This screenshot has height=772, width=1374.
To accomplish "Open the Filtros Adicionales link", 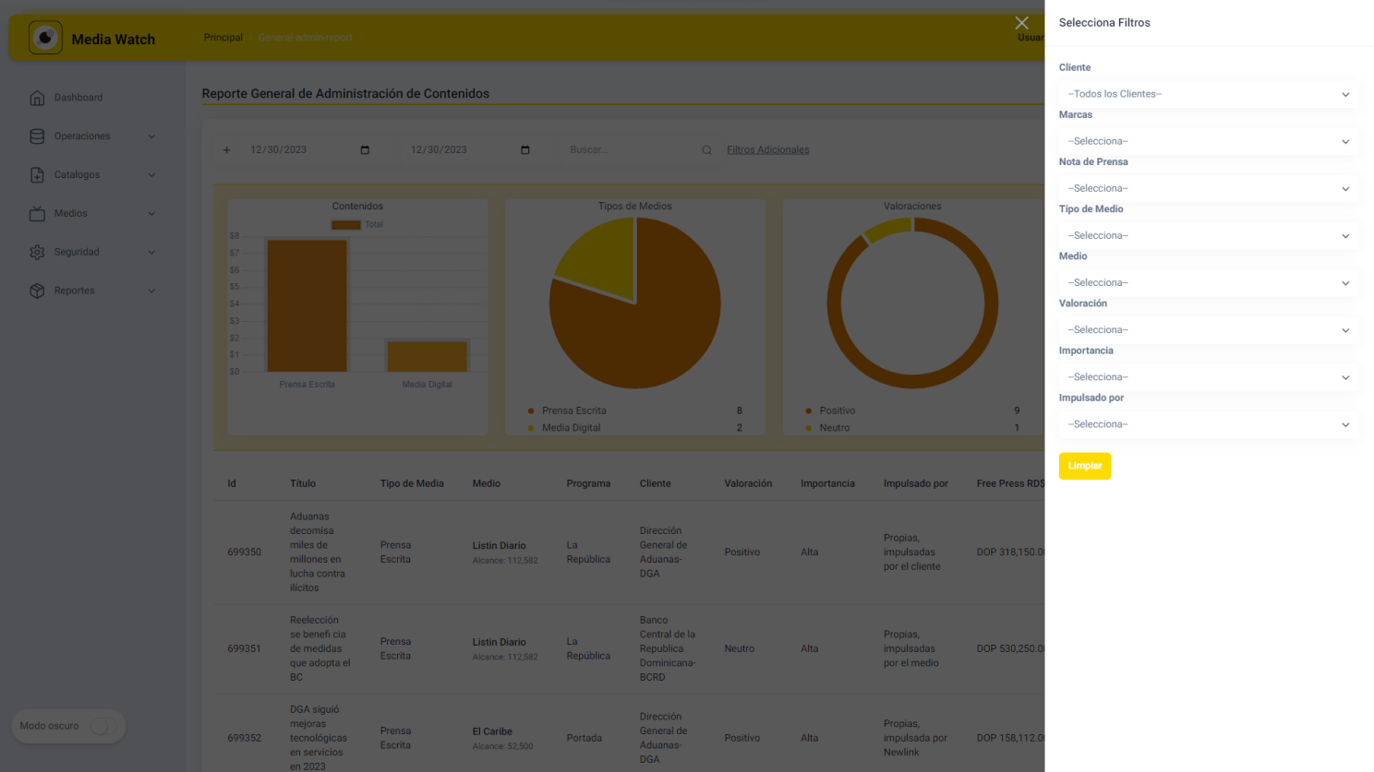I will coord(767,150).
